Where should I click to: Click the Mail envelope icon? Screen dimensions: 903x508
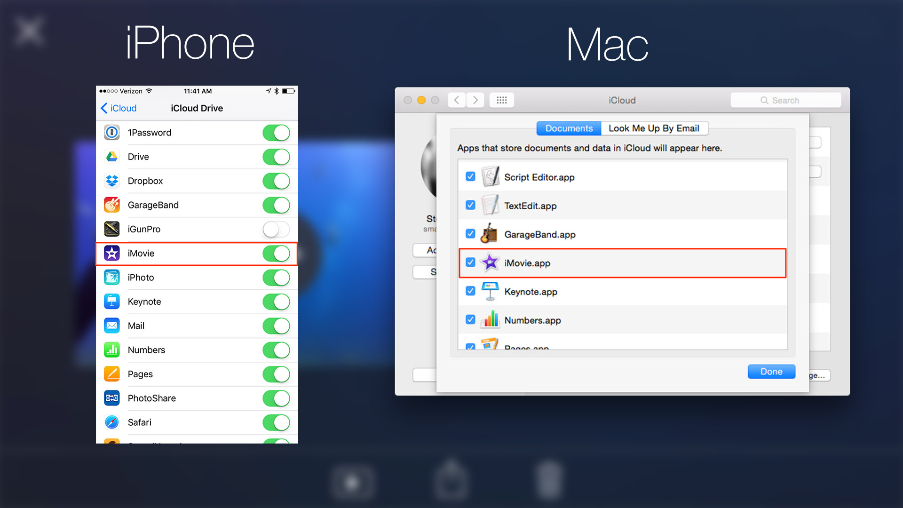pos(112,325)
